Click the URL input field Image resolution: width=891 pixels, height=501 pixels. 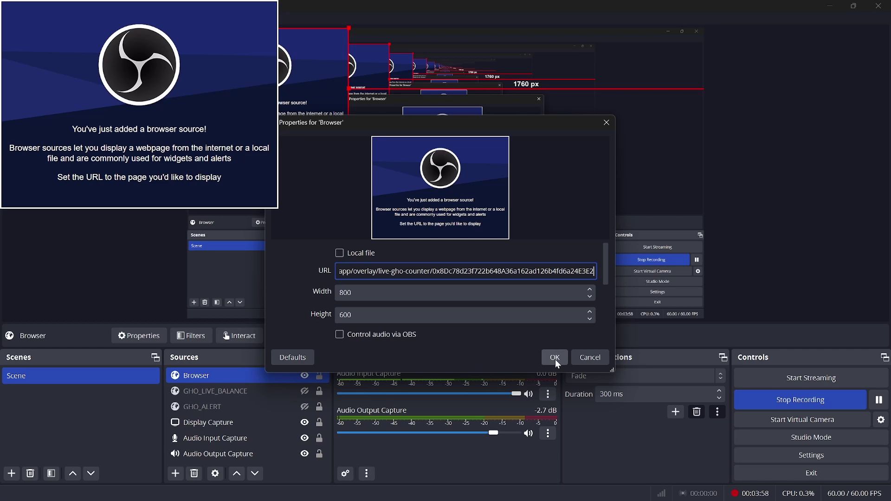pyautogui.click(x=465, y=271)
